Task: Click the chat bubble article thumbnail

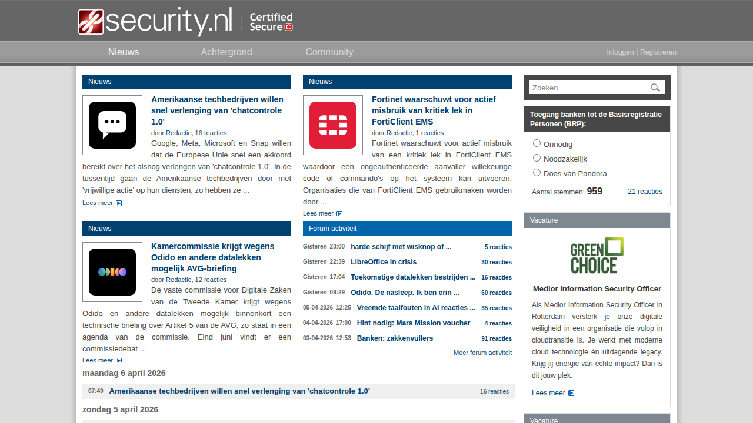Action: pyautogui.click(x=112, y=125)
